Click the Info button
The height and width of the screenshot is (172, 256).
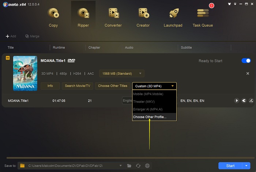click(x=50, y=86)
